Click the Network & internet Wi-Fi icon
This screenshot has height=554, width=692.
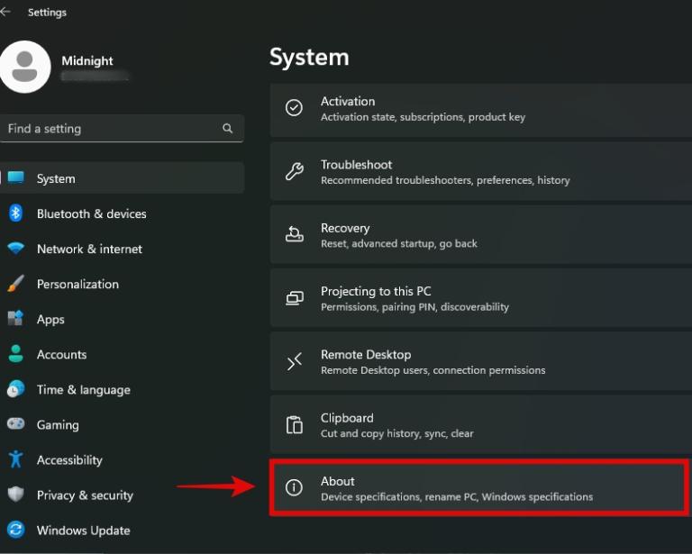click(x=15, y=249)
